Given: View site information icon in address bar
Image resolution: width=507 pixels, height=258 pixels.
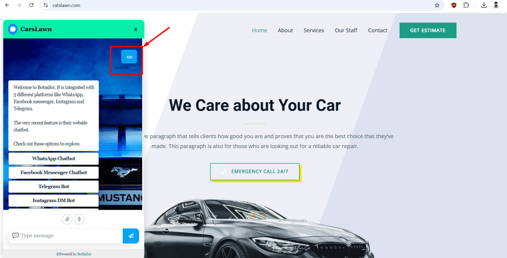Looking at the screenshot, I should (x=46, y=5).
